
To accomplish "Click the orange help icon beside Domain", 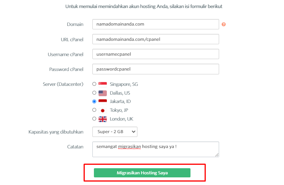I will (x=224, y=24).
